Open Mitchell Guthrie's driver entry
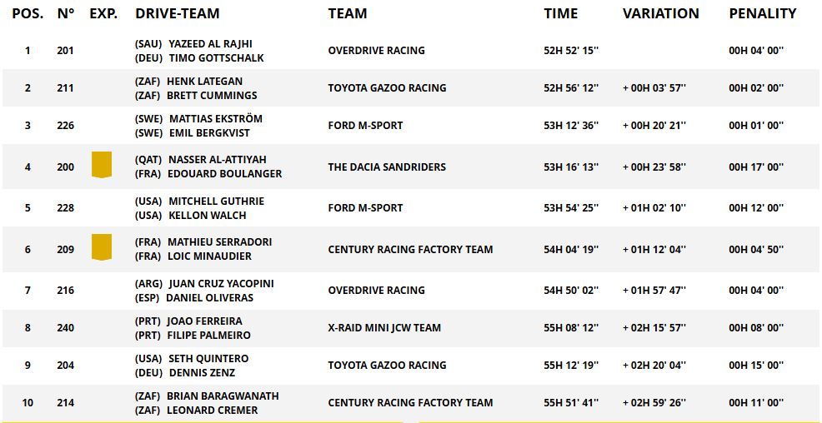Image resolution: width=822 pixels, height=423 pixels. coord(216,202)
